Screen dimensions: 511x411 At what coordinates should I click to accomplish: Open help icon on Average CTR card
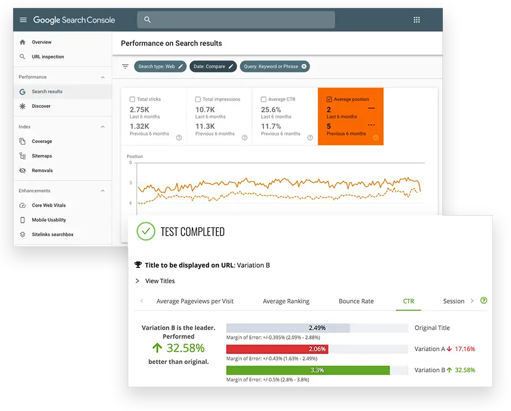click(310, 137)
